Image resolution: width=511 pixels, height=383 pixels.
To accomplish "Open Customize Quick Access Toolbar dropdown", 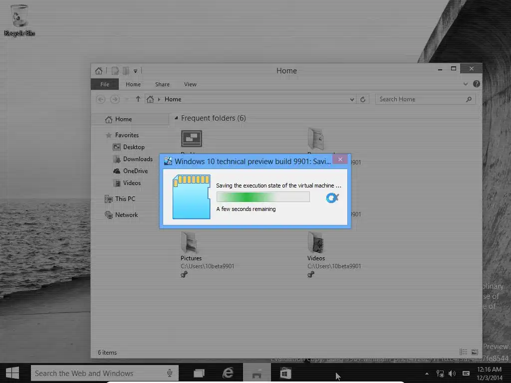I will coord(135,71).
